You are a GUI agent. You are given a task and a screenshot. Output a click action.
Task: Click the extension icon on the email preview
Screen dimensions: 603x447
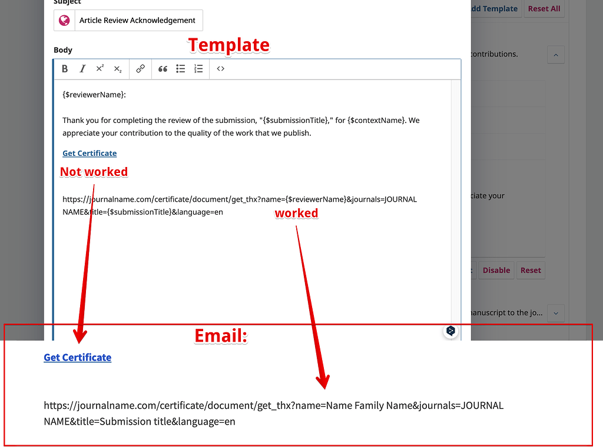450,331
